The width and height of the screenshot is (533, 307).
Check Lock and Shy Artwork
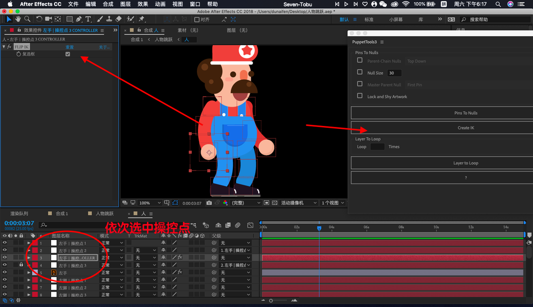pos(360,96)
